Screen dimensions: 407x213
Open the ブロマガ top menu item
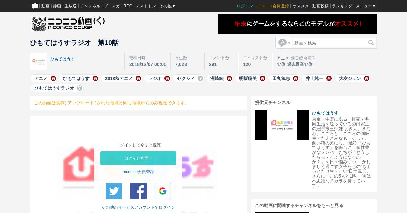[x=112, y=6]
